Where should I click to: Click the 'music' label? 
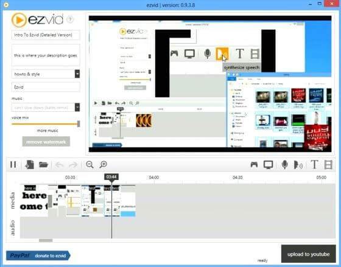pyautogui.click(x=17, y=99)
